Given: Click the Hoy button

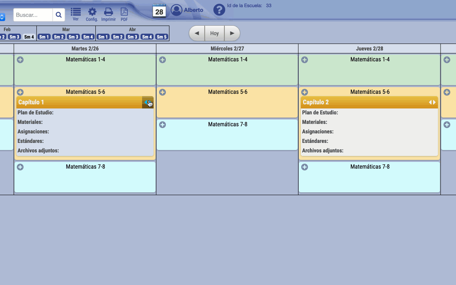Looking at the screenshot, I should click(x=215, y=33).
